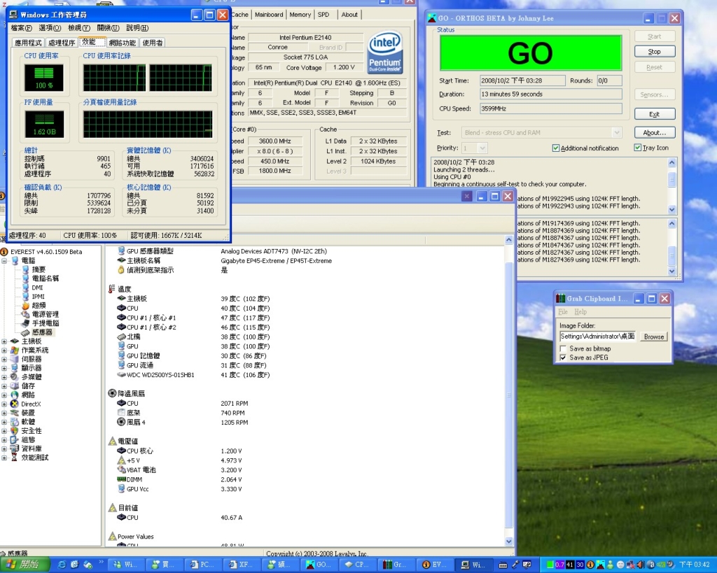Click the Intel Pentium logo in CPU-Z
The height and width of the screenshot is (573, 717).
click(385, 52)
